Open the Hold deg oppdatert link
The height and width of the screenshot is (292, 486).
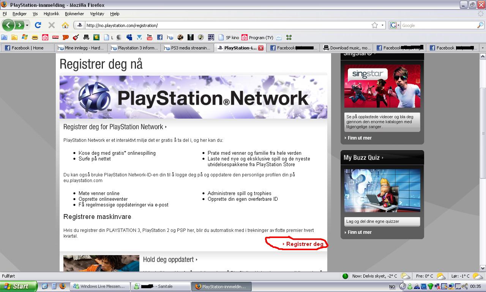click(x=170, y=260)
